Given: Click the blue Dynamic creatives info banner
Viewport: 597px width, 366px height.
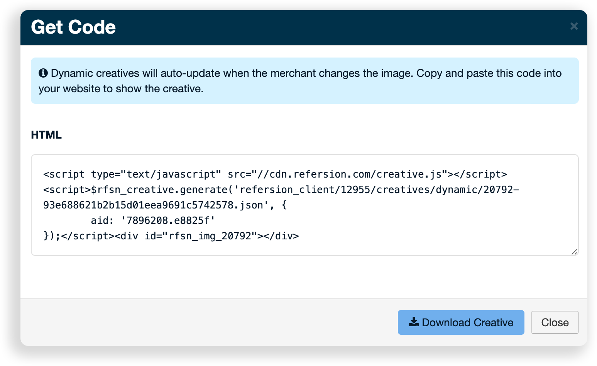Looking at the screenshot, I should (x=304, y=81).
